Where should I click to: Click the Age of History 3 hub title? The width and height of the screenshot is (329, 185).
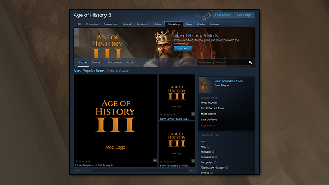(x=92, y=15)
